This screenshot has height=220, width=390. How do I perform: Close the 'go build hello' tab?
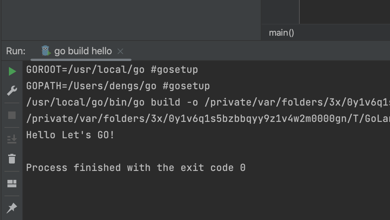pos(120,51)
